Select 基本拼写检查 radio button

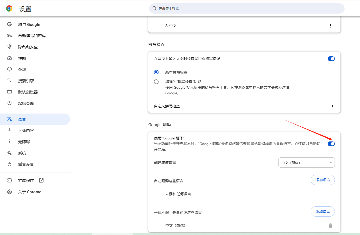[x=156, y=72]
